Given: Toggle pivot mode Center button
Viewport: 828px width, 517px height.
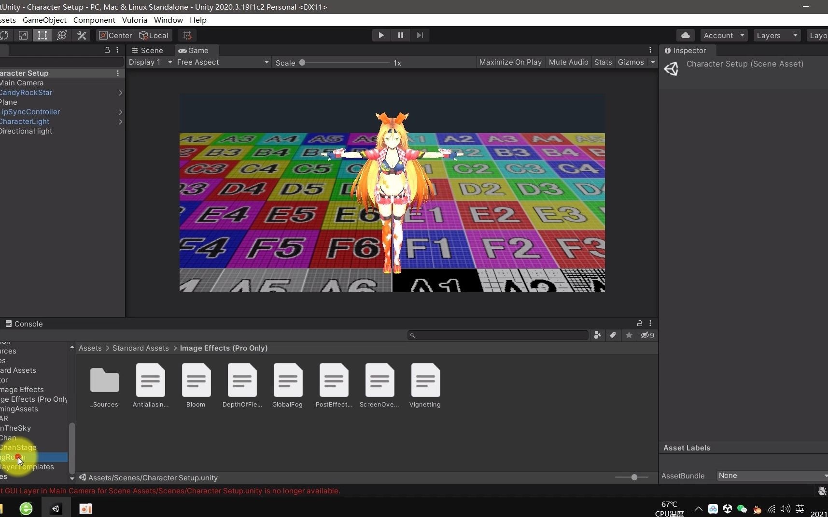Looking at the screenshot, I should point(115,35).
